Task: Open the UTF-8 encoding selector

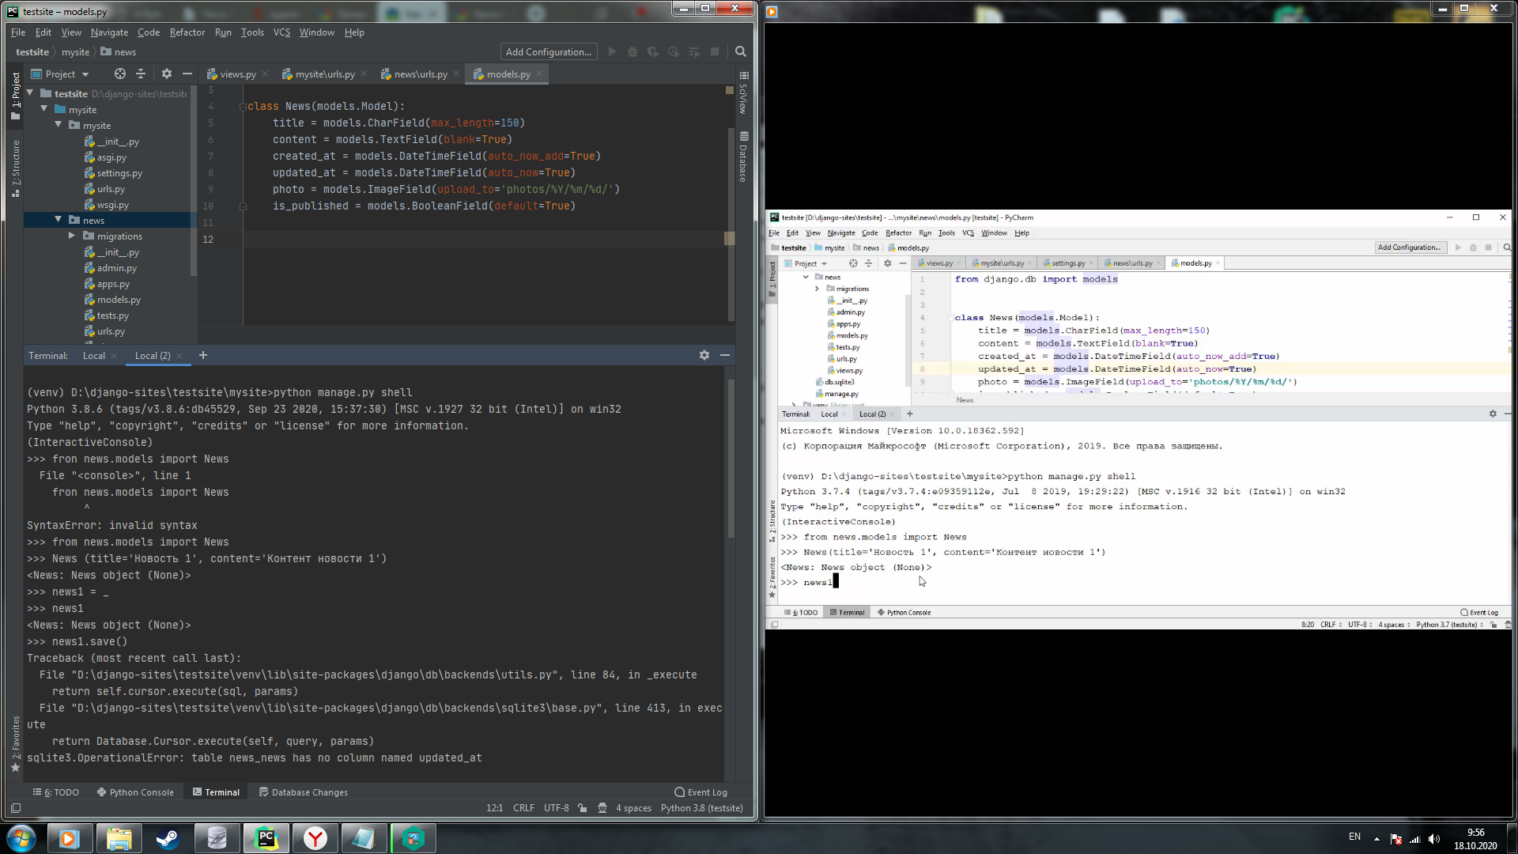Action: [557, 808]
